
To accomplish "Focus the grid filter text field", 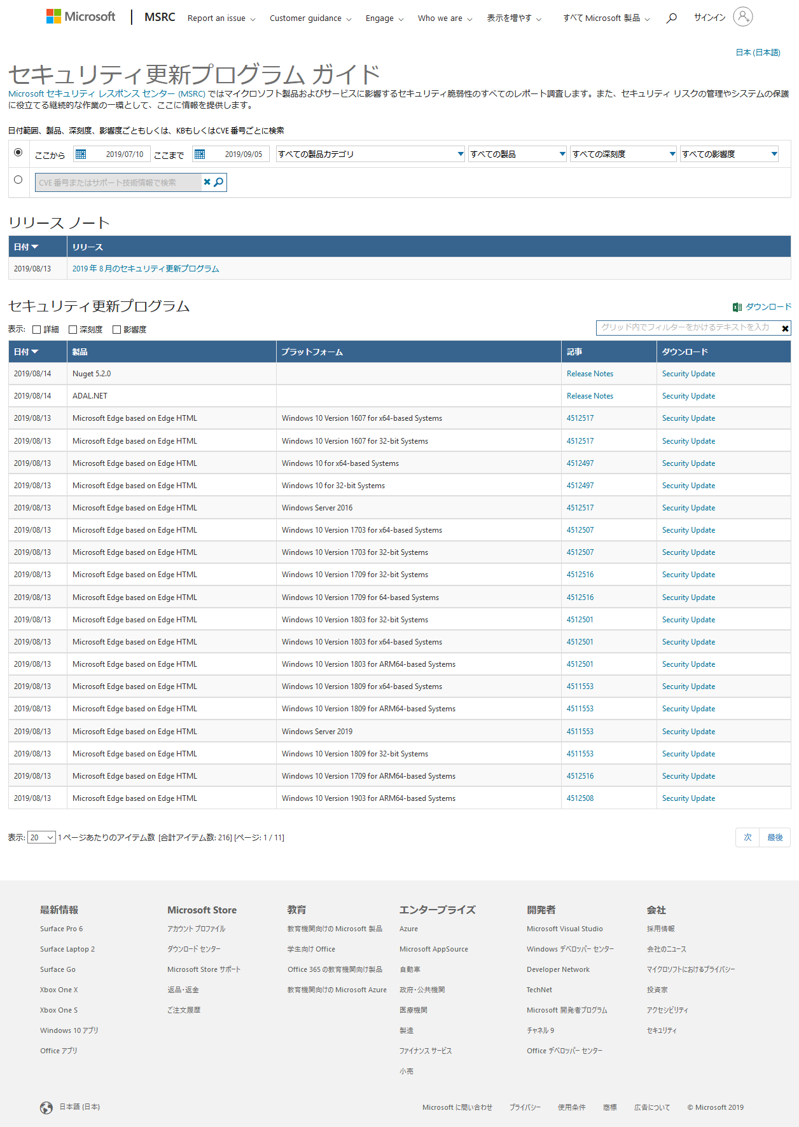I will tap(688, 327).
